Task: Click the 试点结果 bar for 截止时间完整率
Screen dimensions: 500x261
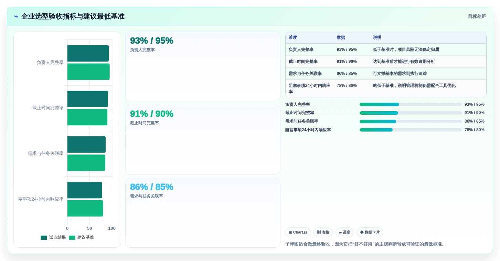Action: [88, 99]
